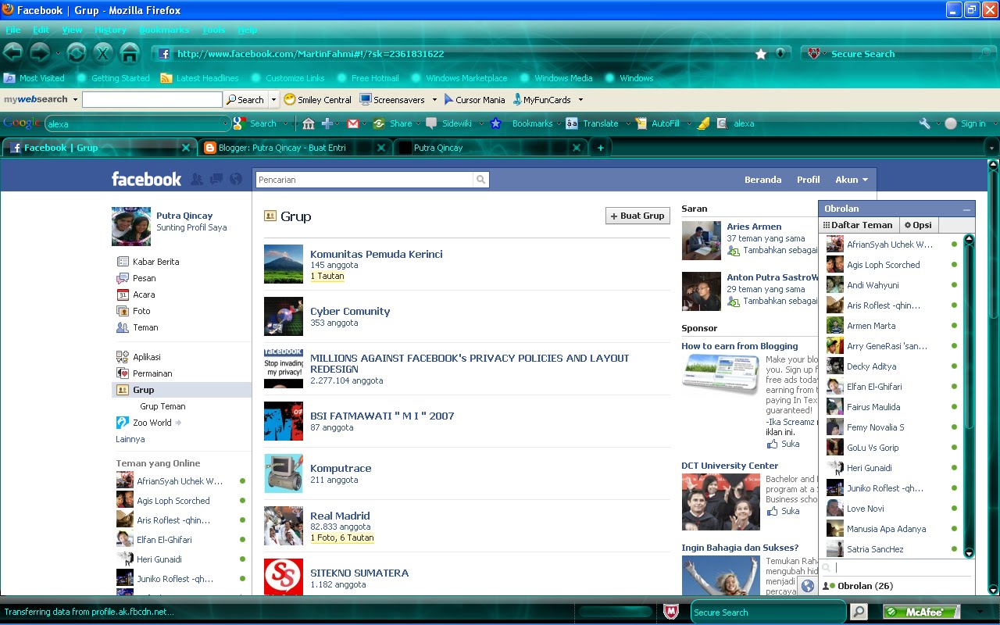Open the Real Madrid group link
Screen dimensions: 1000x625
coord(340,516)
